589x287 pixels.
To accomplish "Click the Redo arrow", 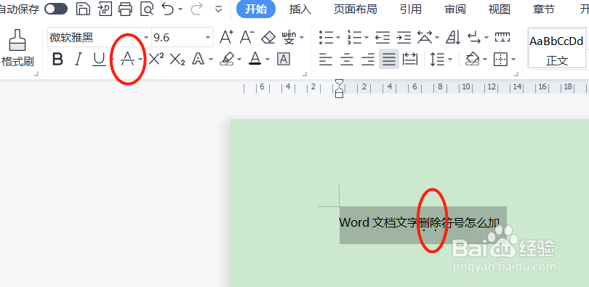I will click(196, 9).
